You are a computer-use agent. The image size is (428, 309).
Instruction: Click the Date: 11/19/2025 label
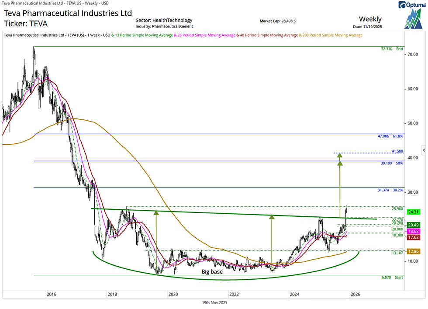(x=367, y=27)
